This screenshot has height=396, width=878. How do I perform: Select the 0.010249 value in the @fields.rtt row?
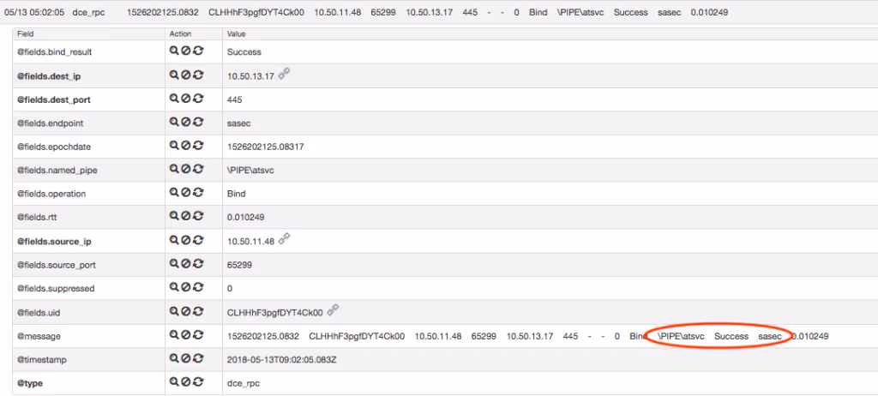(246, 217)
